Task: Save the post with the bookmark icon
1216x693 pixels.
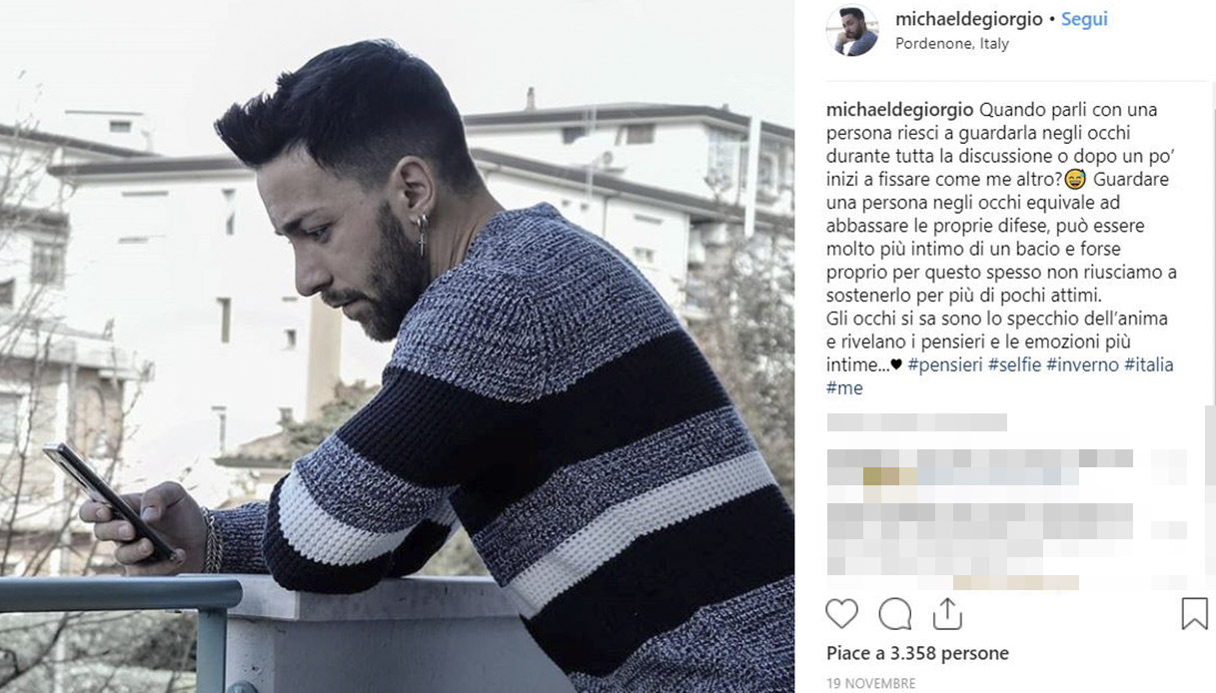Action: pyautogui.click(x=1194, y=613)
